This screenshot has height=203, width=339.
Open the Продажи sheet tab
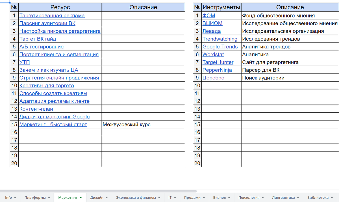pyautogui.click(x=195, y=198)
